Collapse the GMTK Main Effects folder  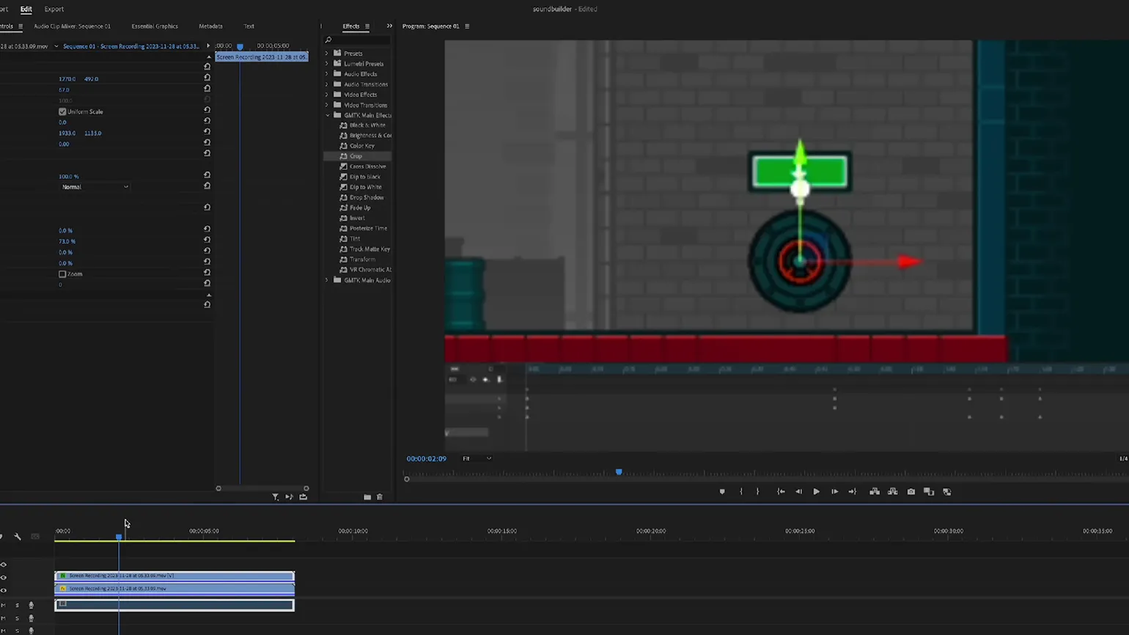pyautogui.click(x=327, y=115)
